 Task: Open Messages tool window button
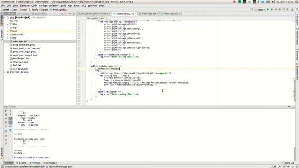tap(50, 163)
